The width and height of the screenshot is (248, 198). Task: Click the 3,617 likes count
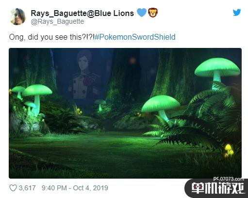click(x=27, y=188)
